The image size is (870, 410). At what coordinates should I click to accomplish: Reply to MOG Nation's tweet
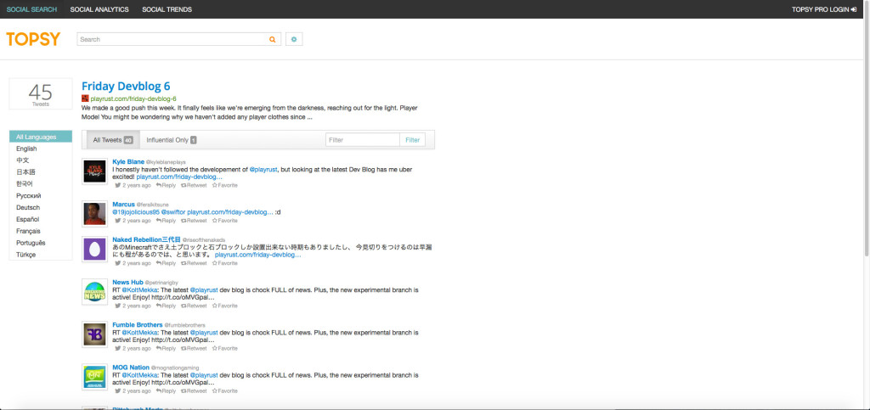coord(166,390)
